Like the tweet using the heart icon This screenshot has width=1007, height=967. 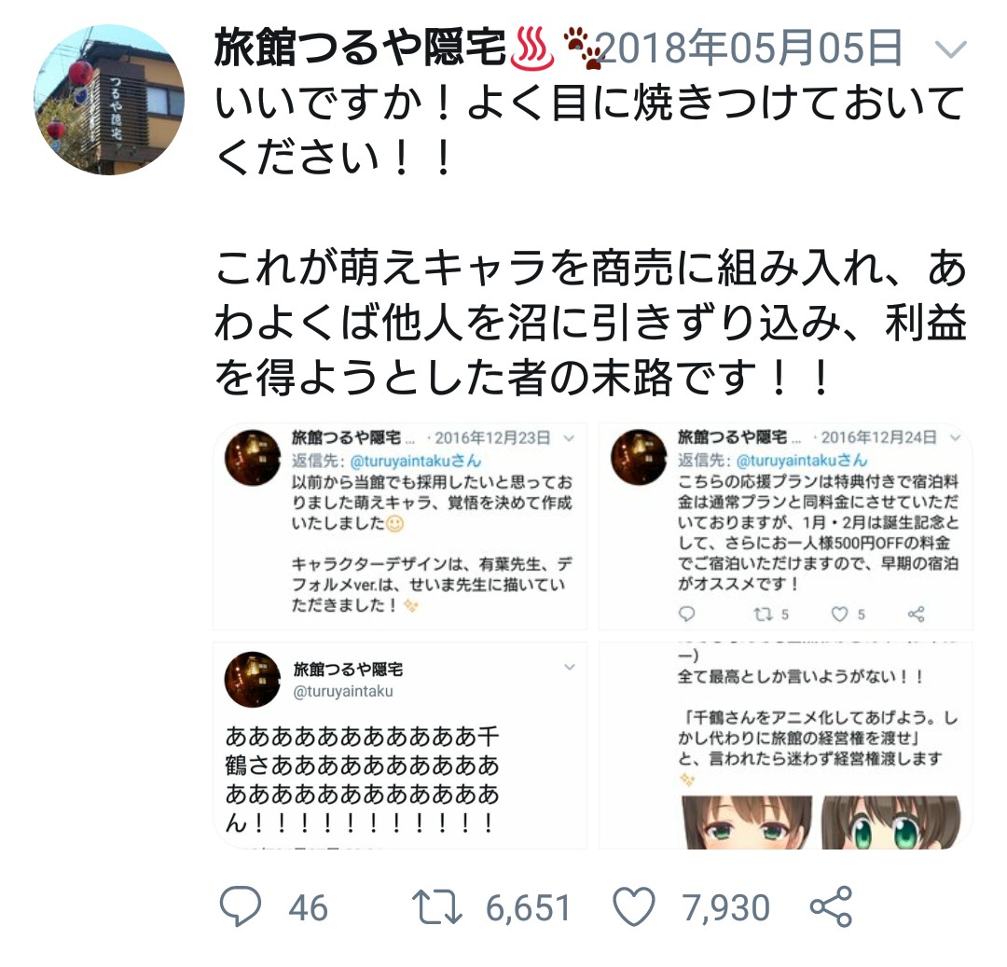[x=634, y=906]
